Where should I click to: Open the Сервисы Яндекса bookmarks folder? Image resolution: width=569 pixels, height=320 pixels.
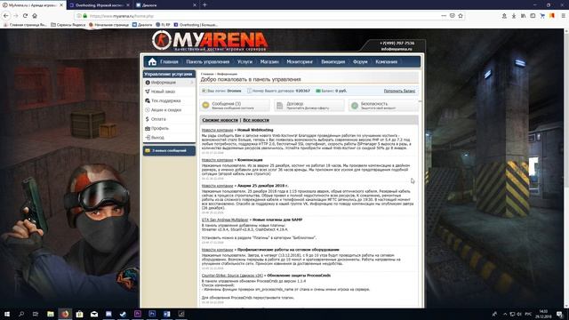click(68, 25)
